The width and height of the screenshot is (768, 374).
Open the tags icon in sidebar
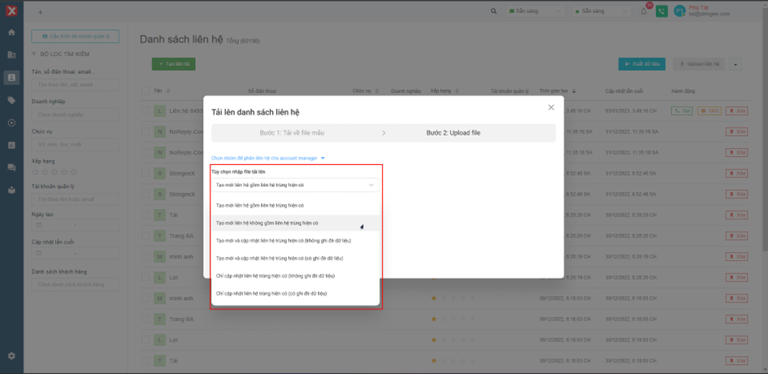tap(11, 100)
